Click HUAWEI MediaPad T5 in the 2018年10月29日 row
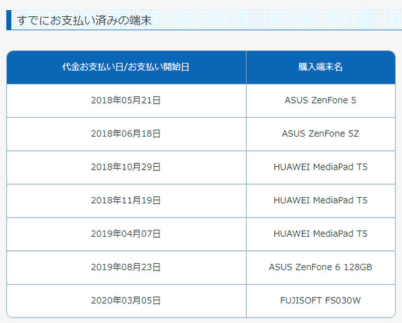Screen dimensions: 402x323 (321, 167)
